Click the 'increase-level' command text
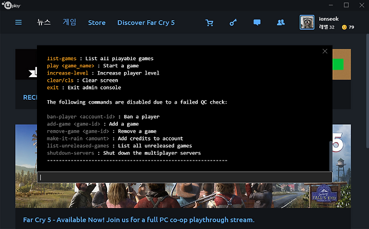This screenshot has width=369, height=229. pos(68,73)
